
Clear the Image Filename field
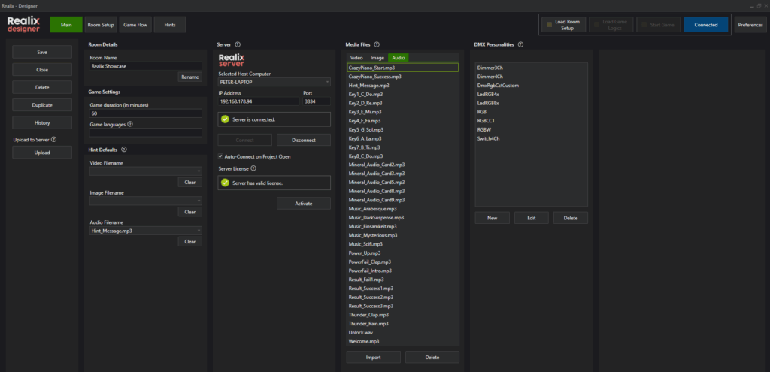189,212
